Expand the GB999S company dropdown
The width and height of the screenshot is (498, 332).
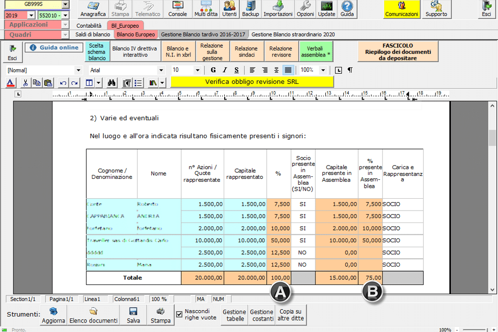(65, 4)
